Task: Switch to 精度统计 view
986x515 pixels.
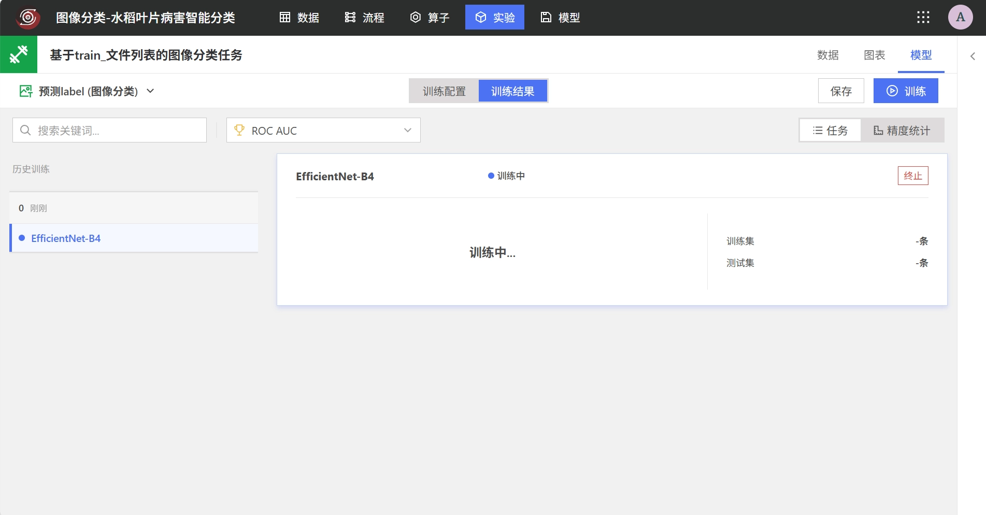Action: tap(902, 130)
